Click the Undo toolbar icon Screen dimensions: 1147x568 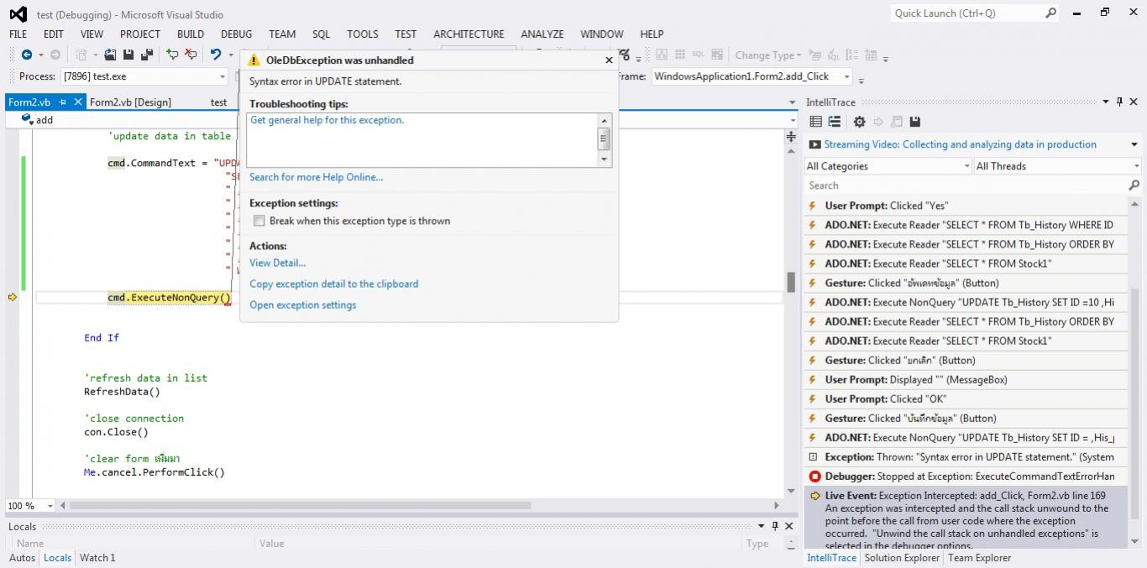coord(216,55)
